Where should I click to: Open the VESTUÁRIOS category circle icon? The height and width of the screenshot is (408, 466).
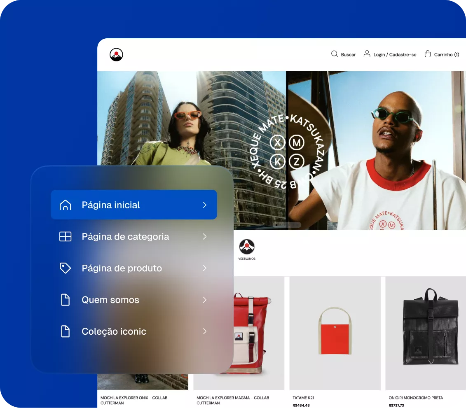[x=247, y=247]
